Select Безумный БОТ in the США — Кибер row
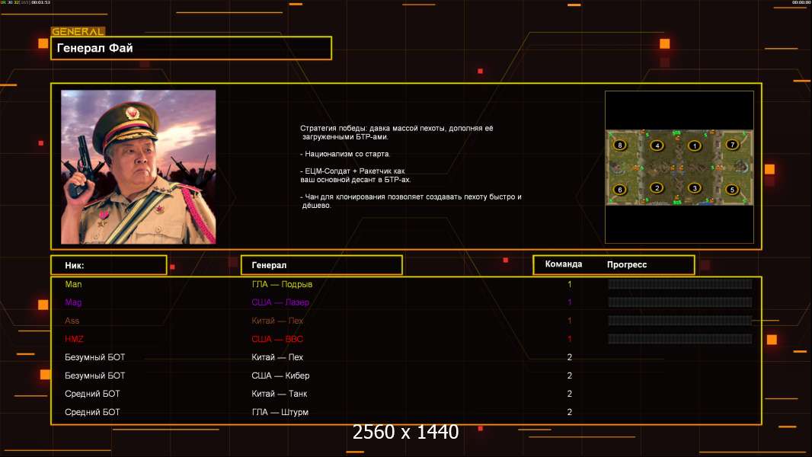812x457 pixels. click(x=94, y=376)
